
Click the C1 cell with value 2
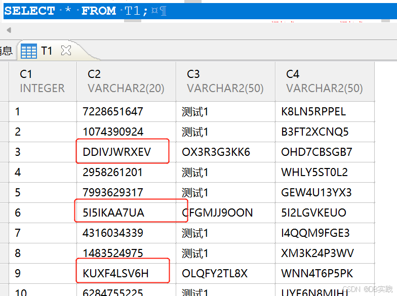click(x=43, y=132)
